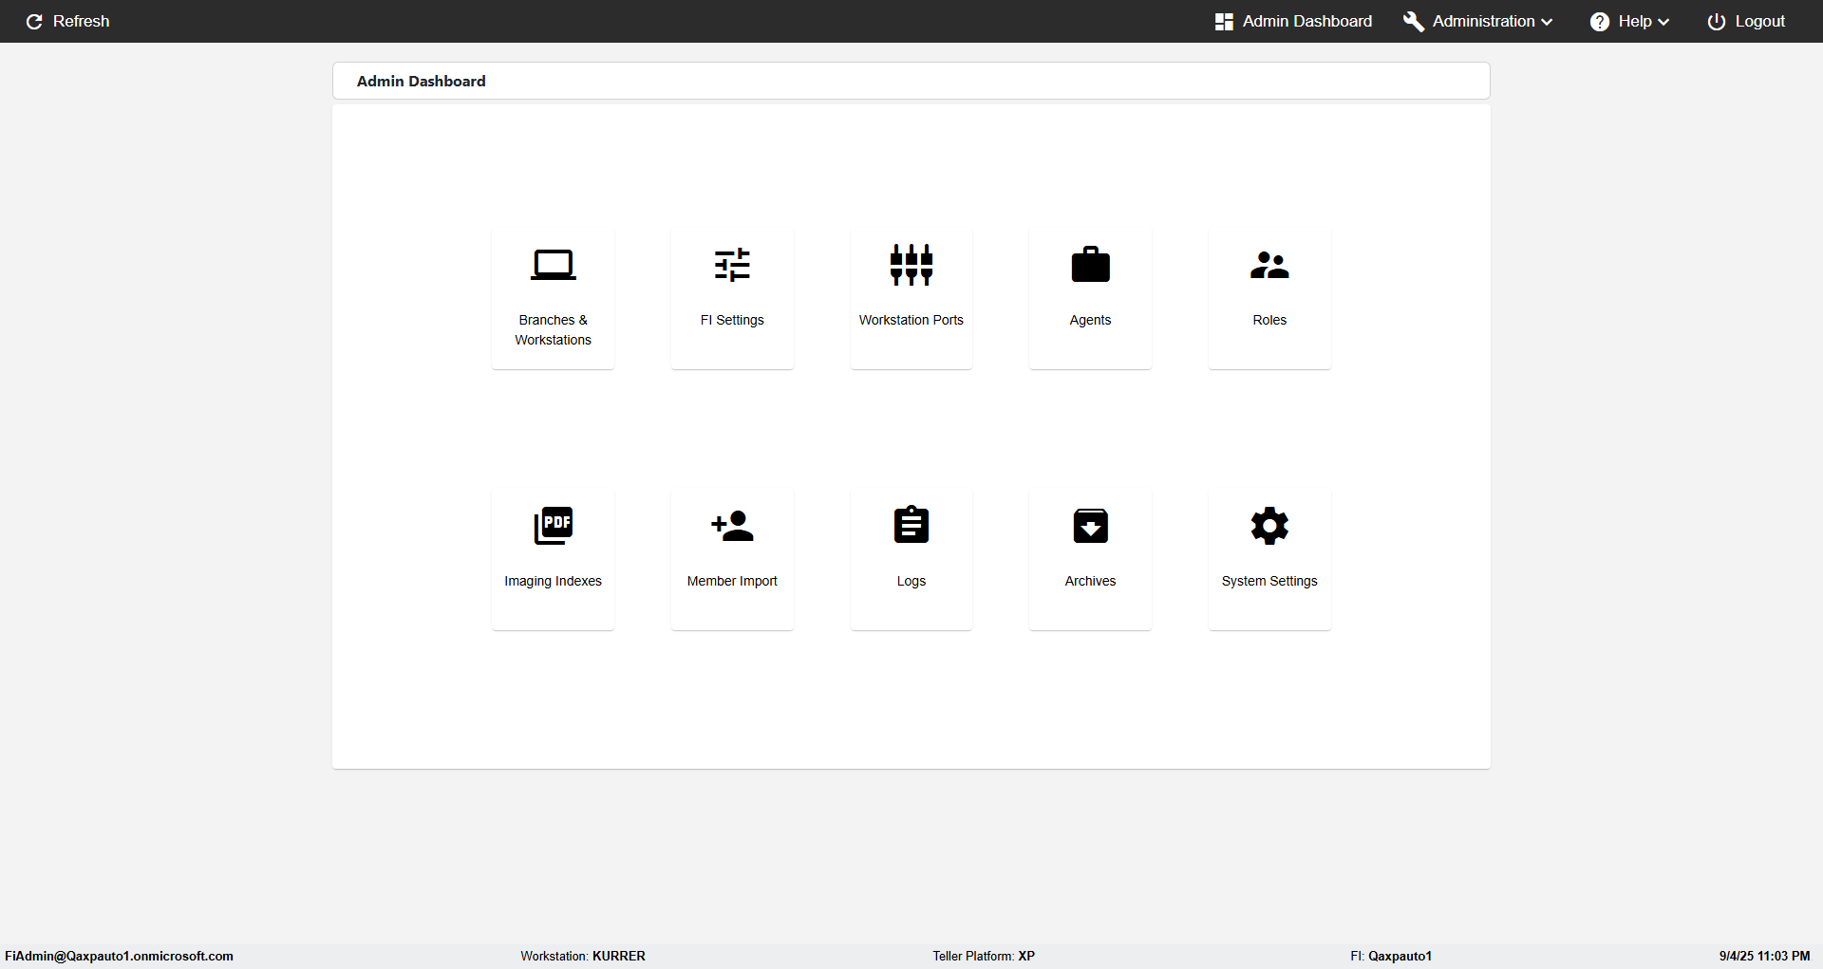Image resolution: width=1823 pixels, height=969 pixels.
Task: Open the Imaging Indexes PDF icon
Action: point(553,526)
